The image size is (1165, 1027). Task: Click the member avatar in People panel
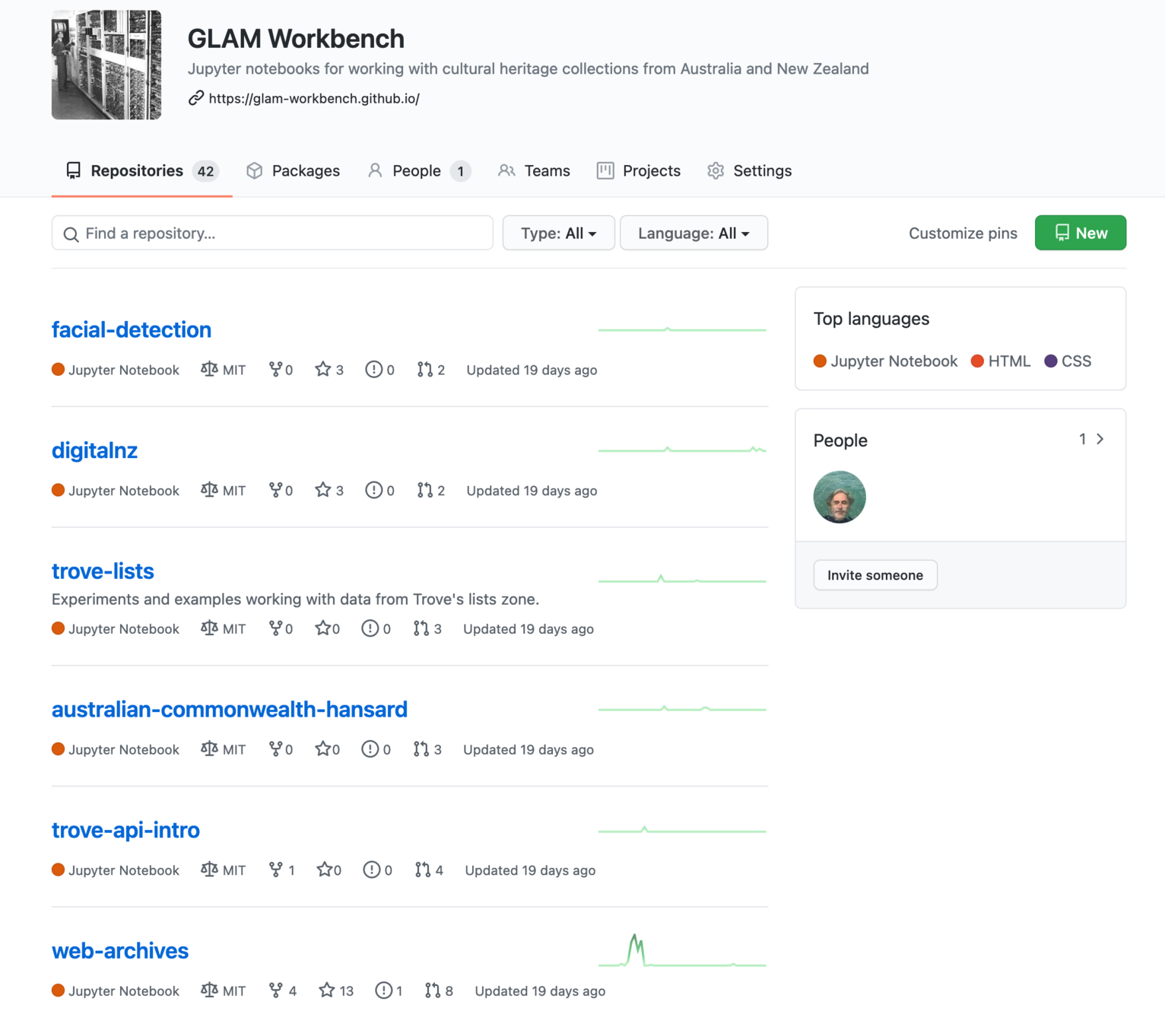pos(840,497)
